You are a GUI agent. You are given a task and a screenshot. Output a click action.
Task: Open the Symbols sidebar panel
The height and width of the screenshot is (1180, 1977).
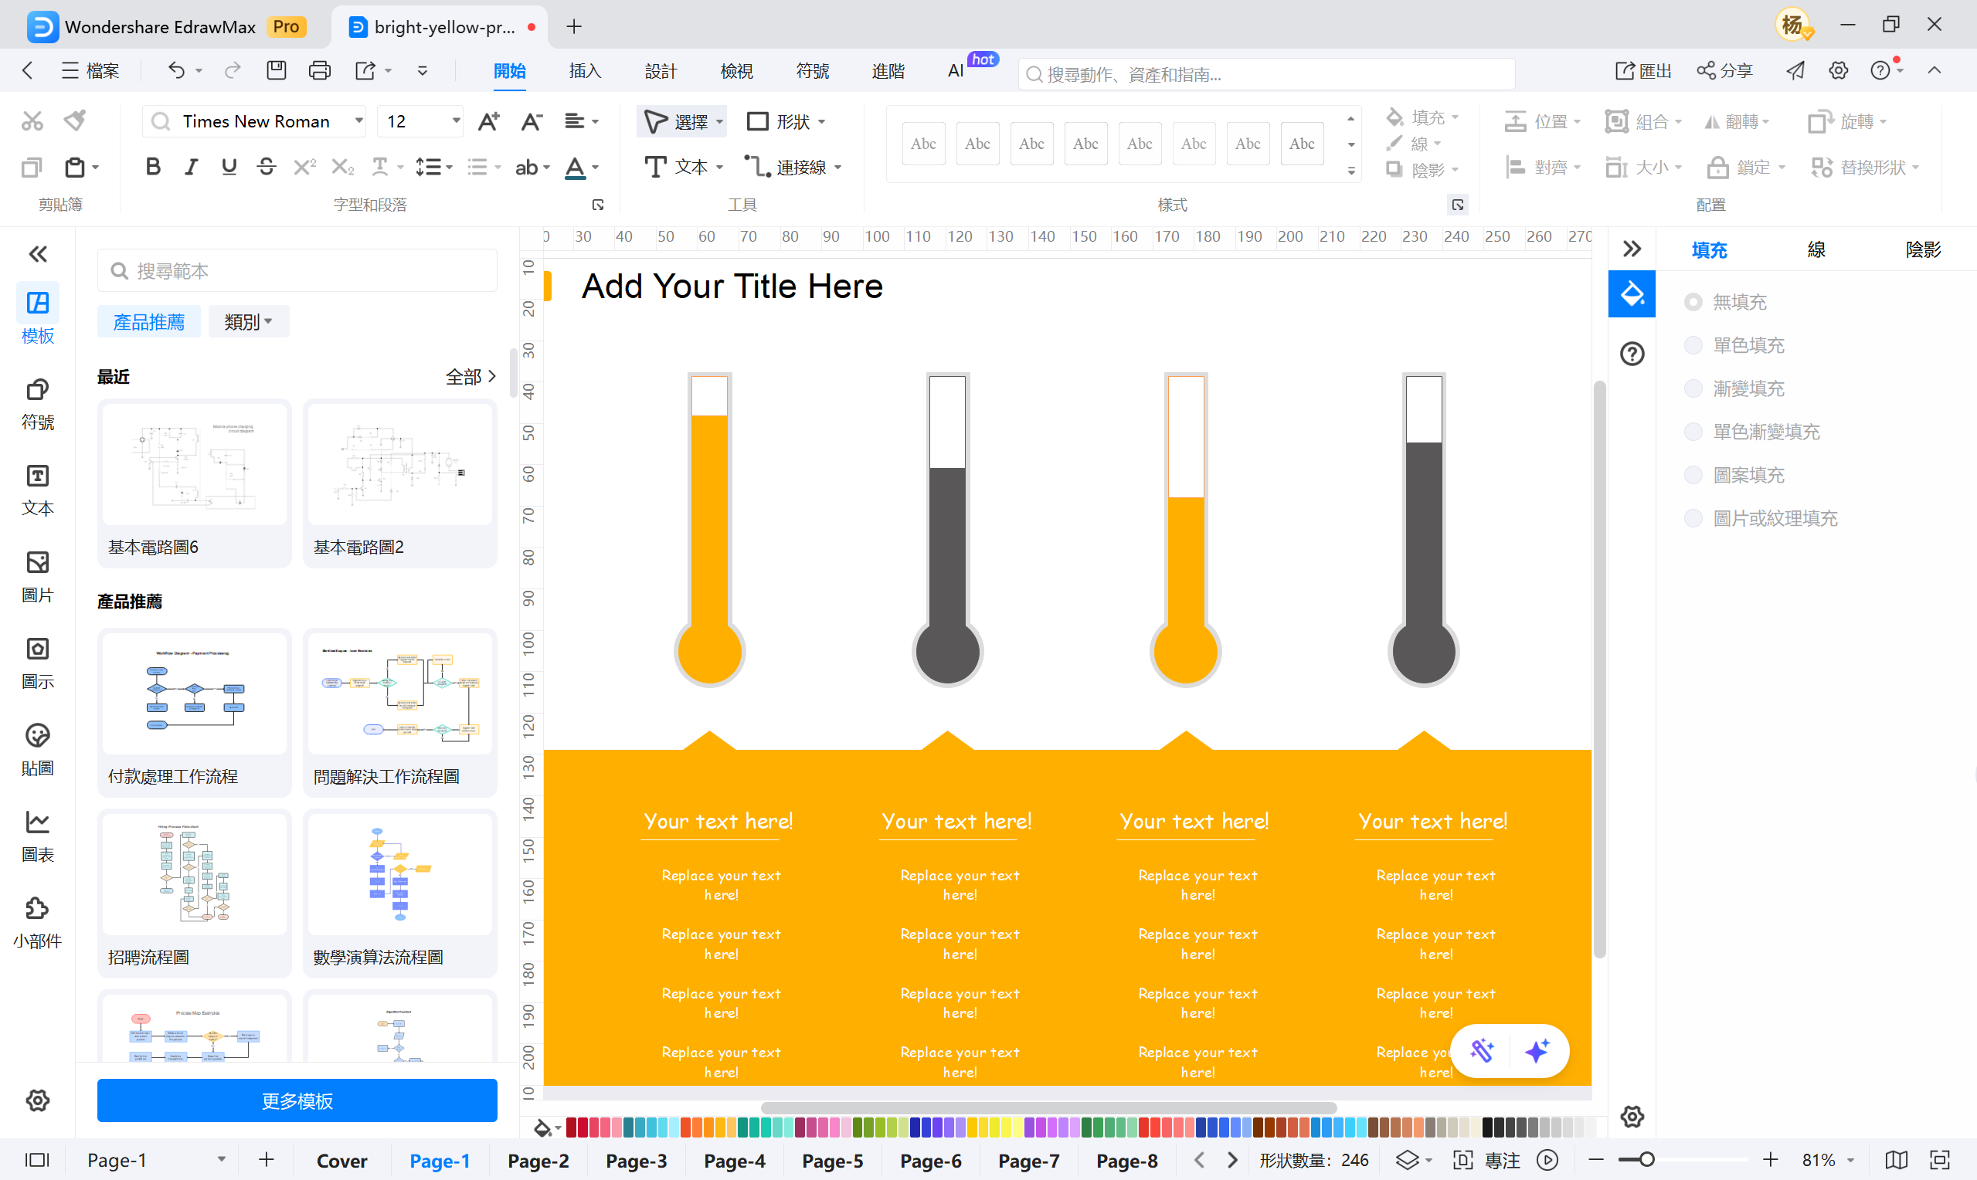point(37,404)
